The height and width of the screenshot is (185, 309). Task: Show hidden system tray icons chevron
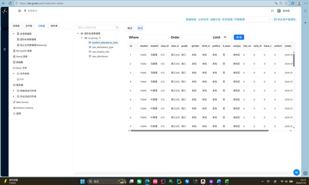[x=262, y=181]
